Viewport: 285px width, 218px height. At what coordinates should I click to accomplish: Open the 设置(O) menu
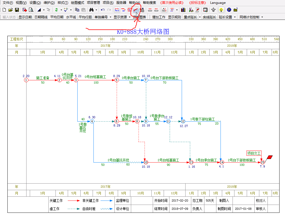click(35, 3)
